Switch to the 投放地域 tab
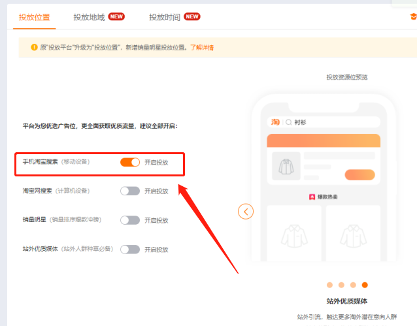Viewport: 417px width, 326px height. point(89,17)
